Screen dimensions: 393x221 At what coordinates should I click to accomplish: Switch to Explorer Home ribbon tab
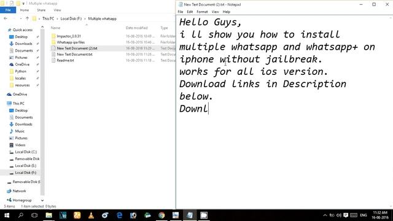(25, 10)
